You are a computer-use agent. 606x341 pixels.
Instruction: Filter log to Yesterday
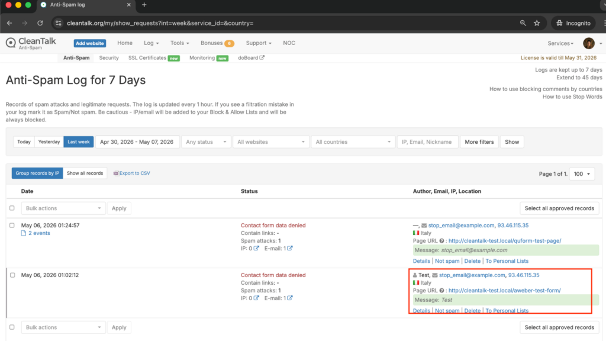pyautogui.click(x=49, y=142)
